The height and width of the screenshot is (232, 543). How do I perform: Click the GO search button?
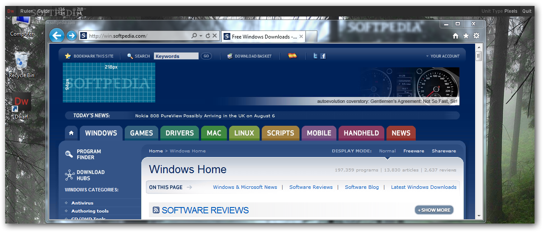point(206,56)
